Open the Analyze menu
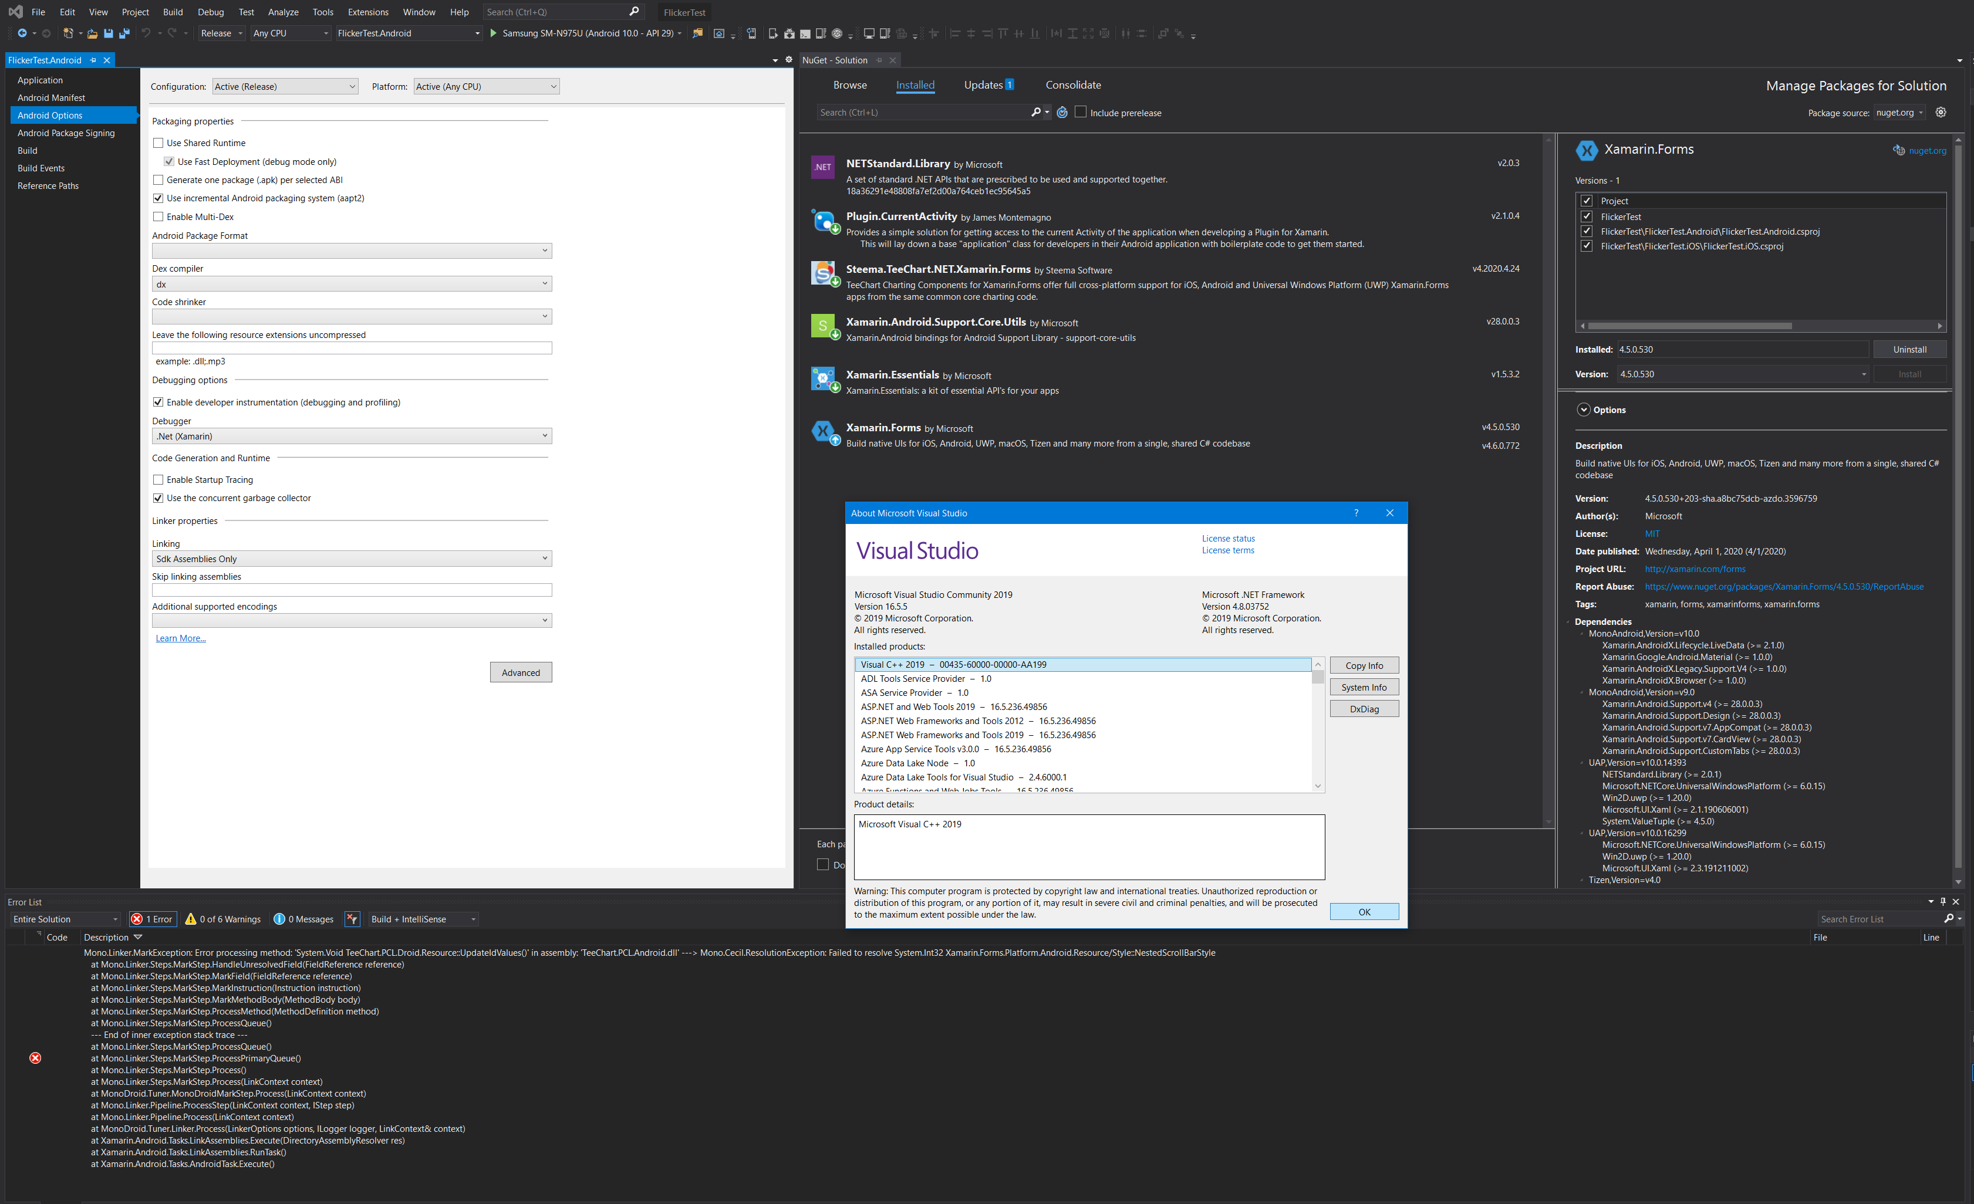1974x1204 pixels. click(x=283, y=12)
